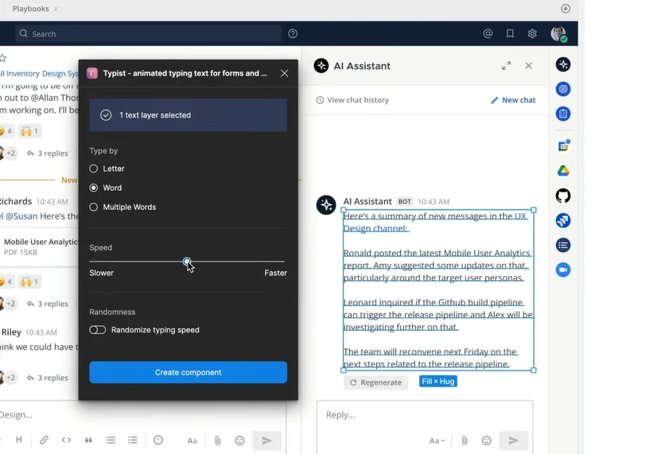Click the Fill × Hug size label
This screenshot has height=454, width=672.
click(438, 381)
